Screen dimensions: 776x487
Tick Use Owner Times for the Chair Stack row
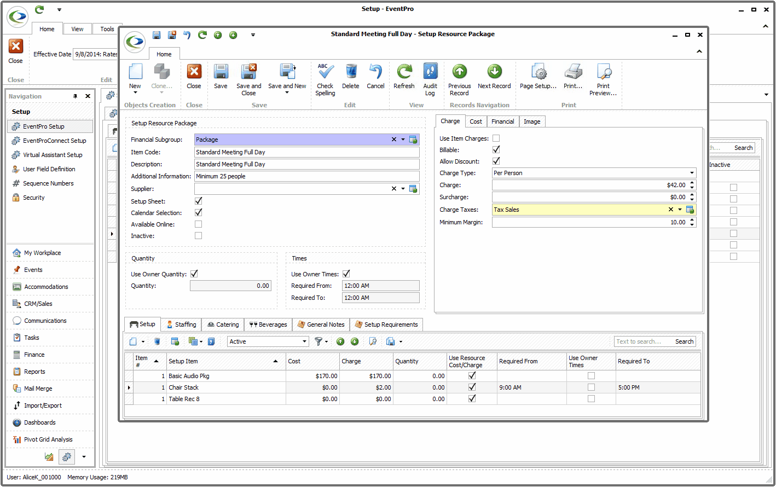tap(591, 387)
